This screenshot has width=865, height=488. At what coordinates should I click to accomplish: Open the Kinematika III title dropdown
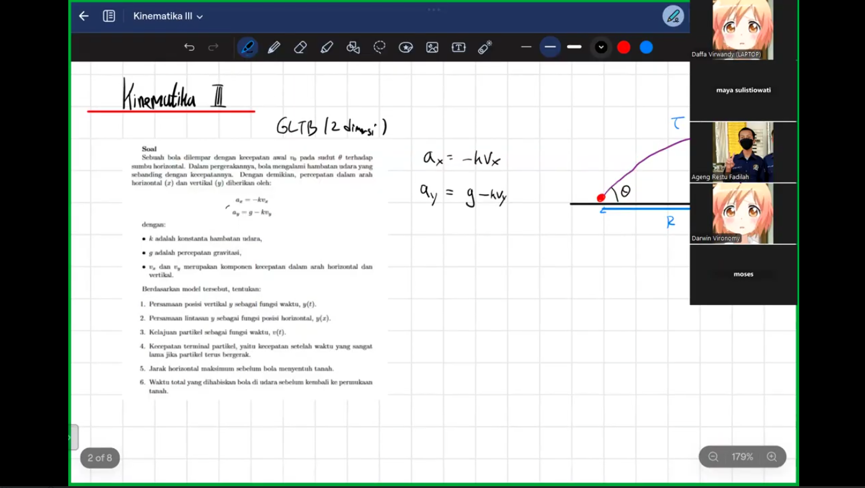168,16
